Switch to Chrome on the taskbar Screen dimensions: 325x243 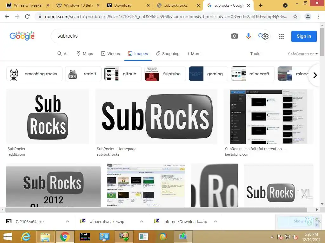click(65, 237)
